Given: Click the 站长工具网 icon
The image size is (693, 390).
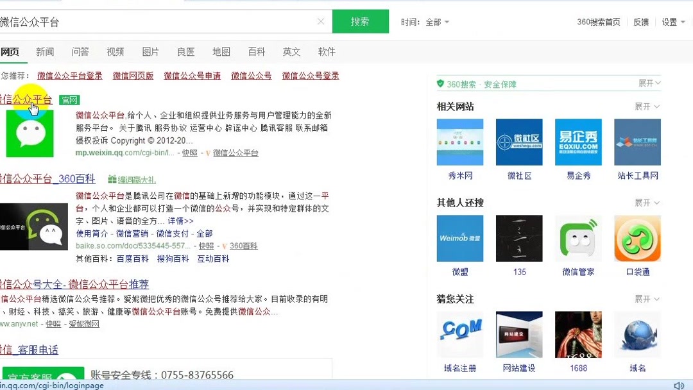Looking at the screenshot, I should click(x=637, y=141).
